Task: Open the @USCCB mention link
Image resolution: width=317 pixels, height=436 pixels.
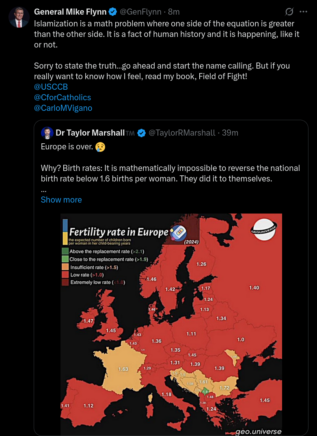Action: tap(51, 87)
